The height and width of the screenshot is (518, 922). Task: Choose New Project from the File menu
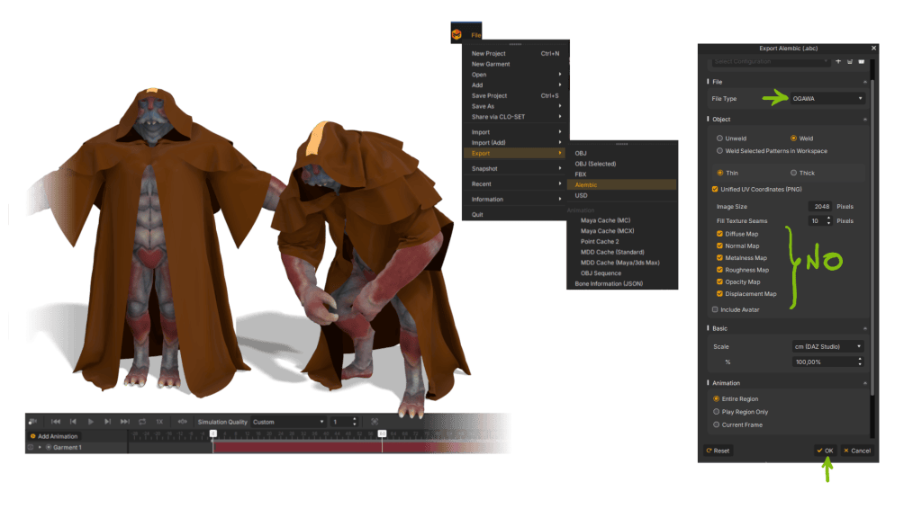coord(515,53)
